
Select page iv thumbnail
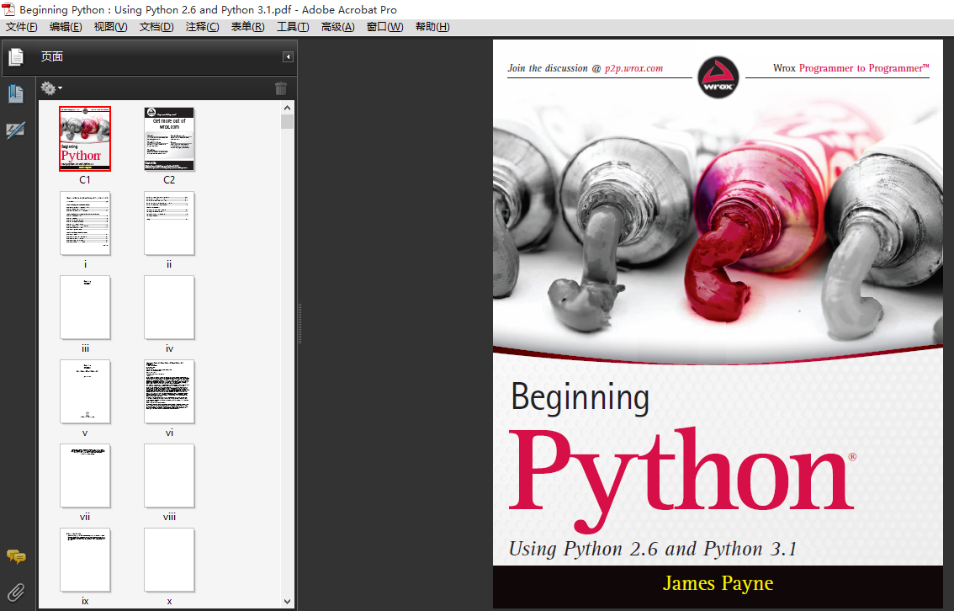[169, 307]
